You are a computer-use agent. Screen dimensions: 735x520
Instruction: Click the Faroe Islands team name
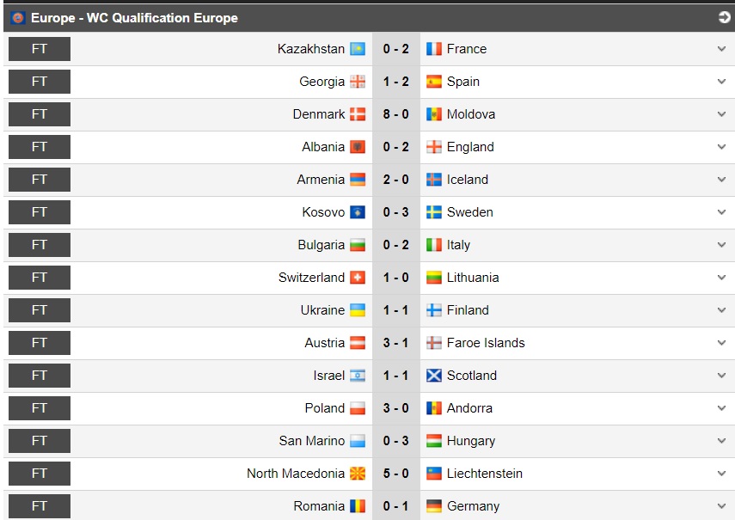click(x=486, y=343)
